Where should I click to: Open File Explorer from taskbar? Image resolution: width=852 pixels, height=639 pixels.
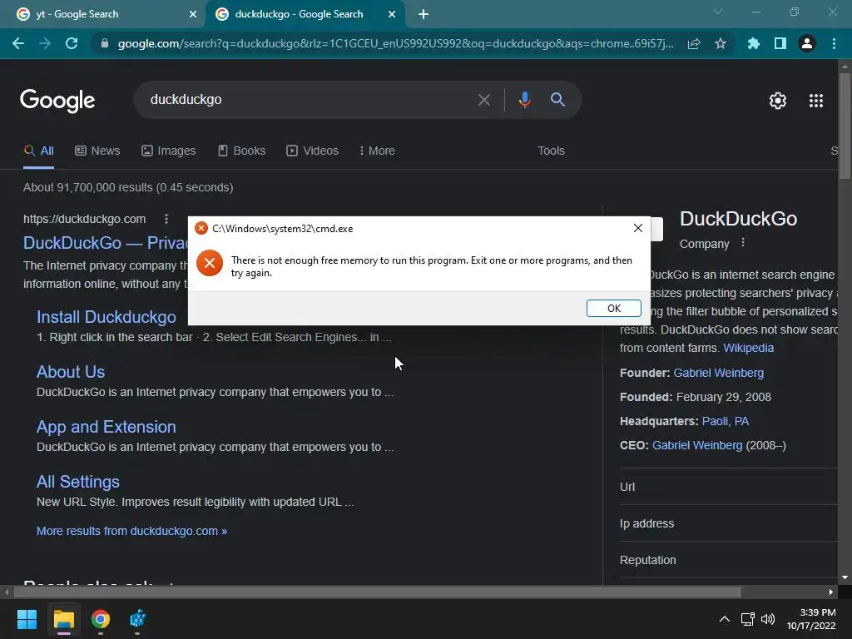coord(63,619)
